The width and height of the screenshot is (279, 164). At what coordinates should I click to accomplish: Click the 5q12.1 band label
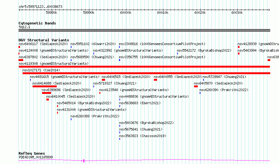click(x=24, y=27)
